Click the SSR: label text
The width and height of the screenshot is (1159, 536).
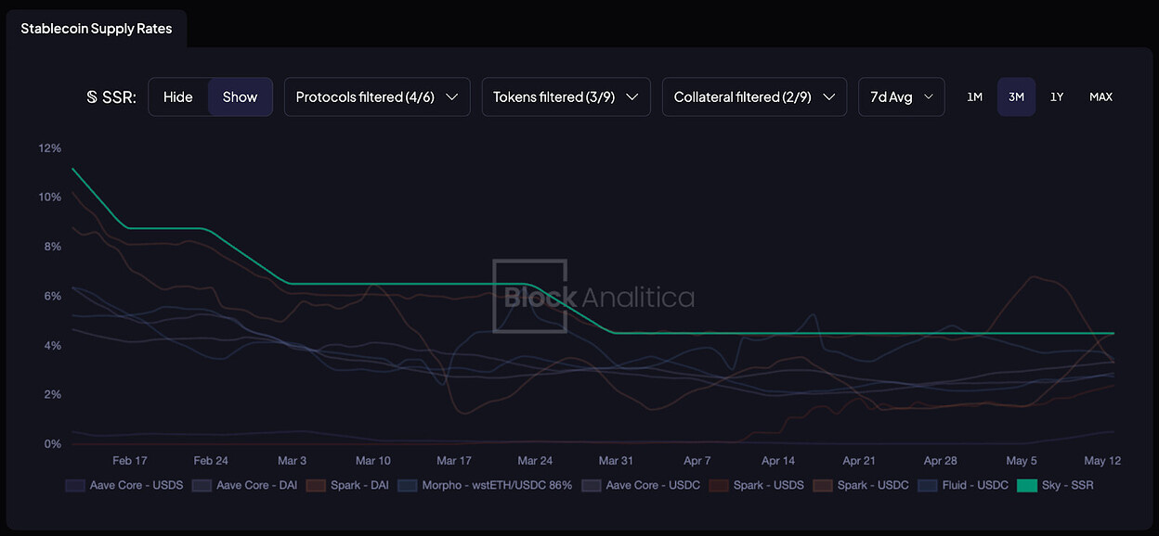(118, 97)
